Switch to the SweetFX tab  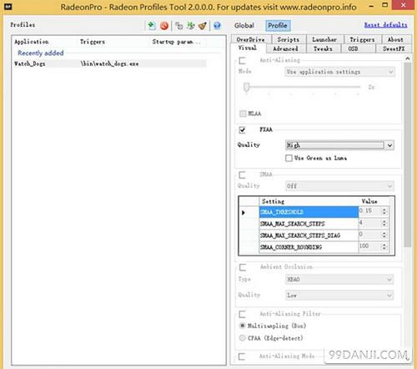pyautogui.click(x=394, y=48)
